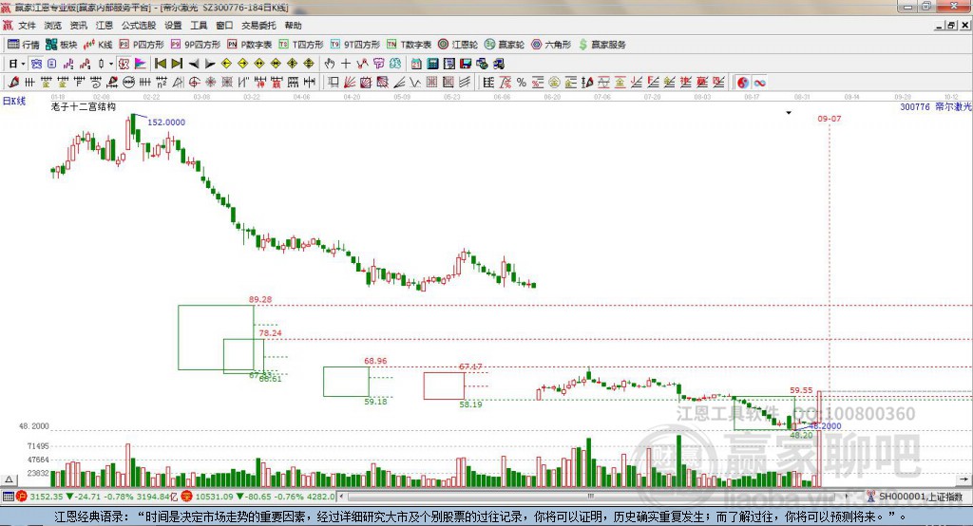This screenshot has height=526, width=973.
Task: Open the candlestick style dropdown arrow
Action: click(x=111, y=64)
